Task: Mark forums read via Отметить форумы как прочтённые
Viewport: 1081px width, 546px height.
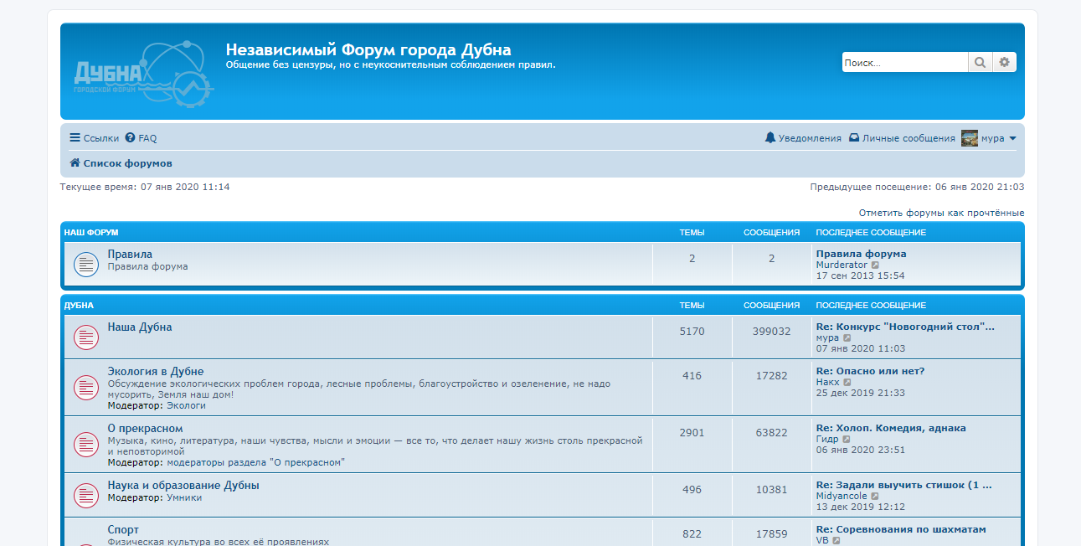Action: click(941, 213)
